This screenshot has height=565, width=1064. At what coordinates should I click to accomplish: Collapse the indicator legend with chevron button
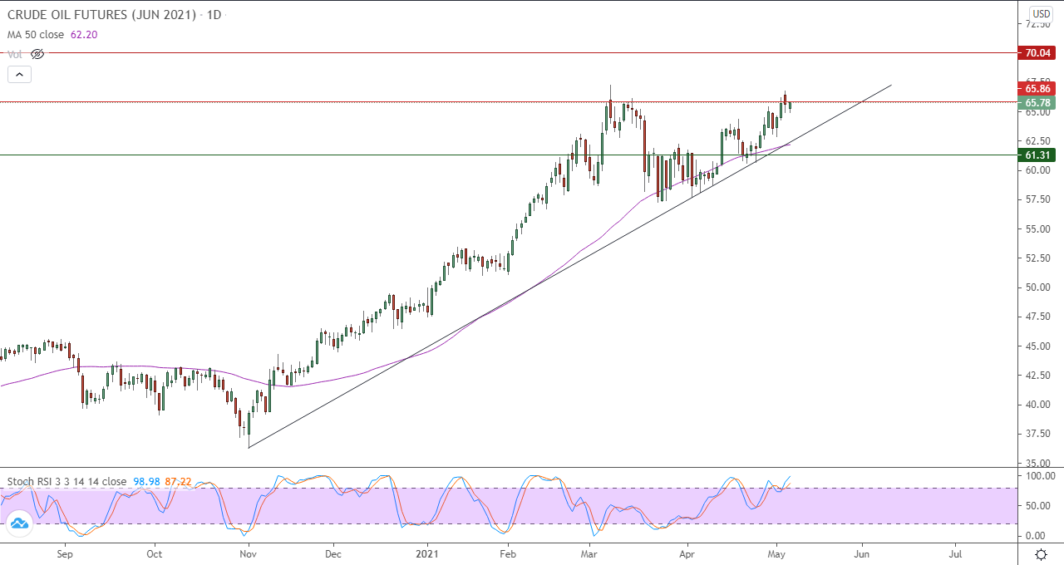click(x=19, y=74)
